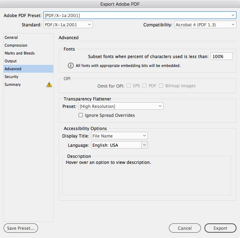Open the Standard dropdown
The image size is (240, 238).
point(68,25)
